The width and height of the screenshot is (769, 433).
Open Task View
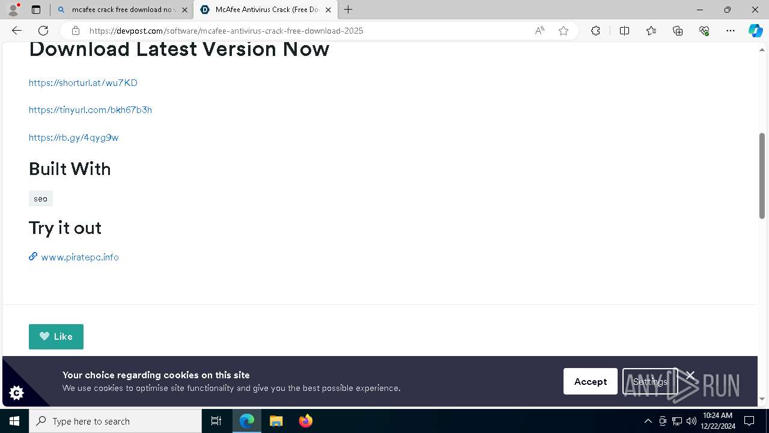216,421
